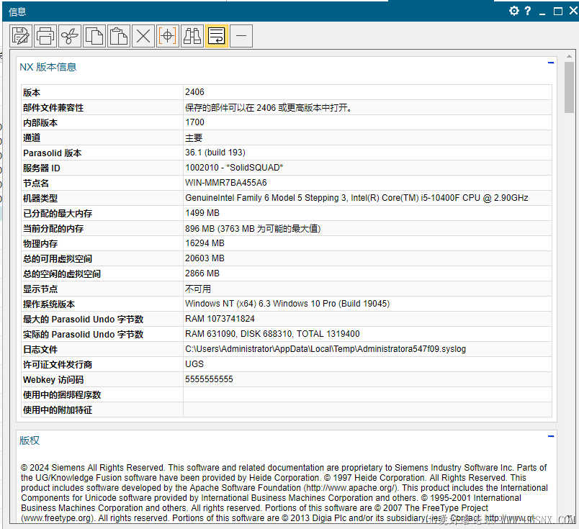Click the Save As icon in toolbar

[x=21, y=36]
